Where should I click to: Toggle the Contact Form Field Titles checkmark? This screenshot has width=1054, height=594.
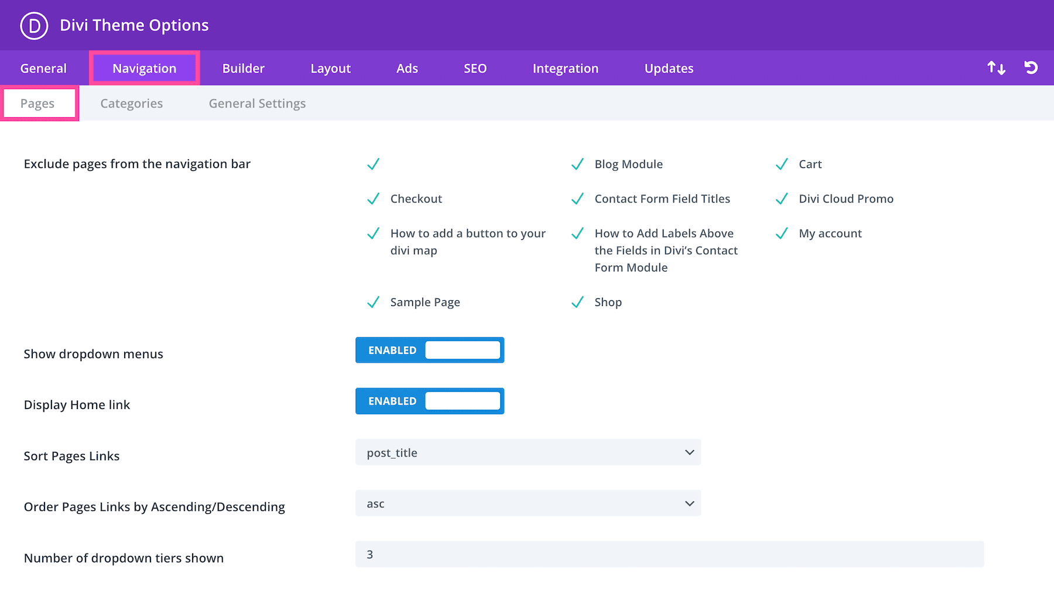click(577, 199)
